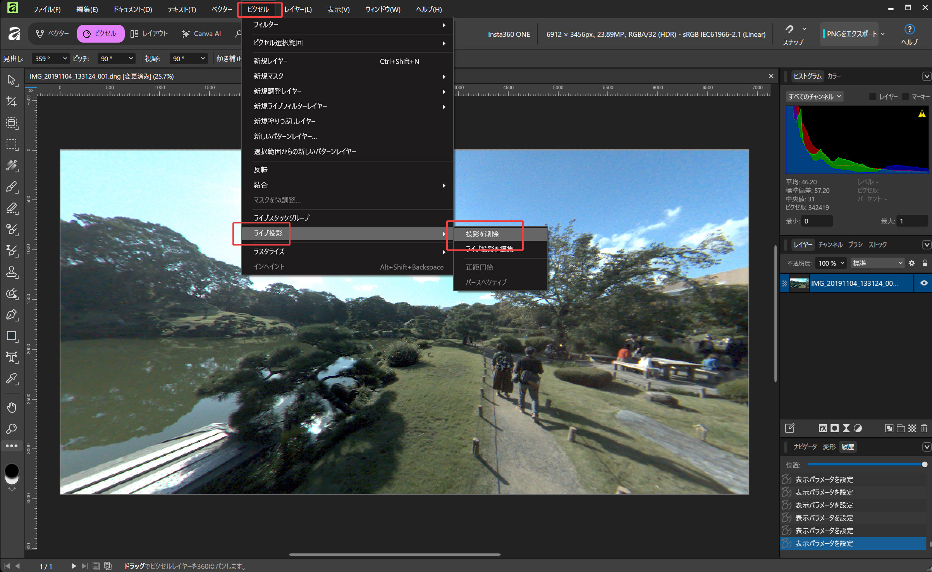Switch to the ベクター persona button
The image size is (932, 572).
[52, 34]
